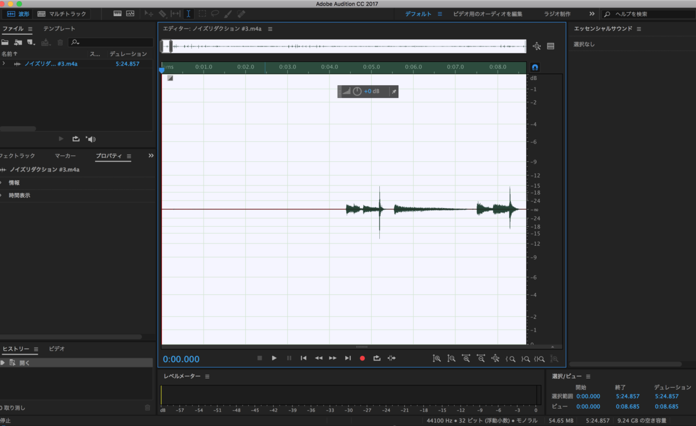This screenshot has height=426, width=696.
Task: Open the ヒストリー panel menu
Action: pyautogui.click(x=35, y=349)
